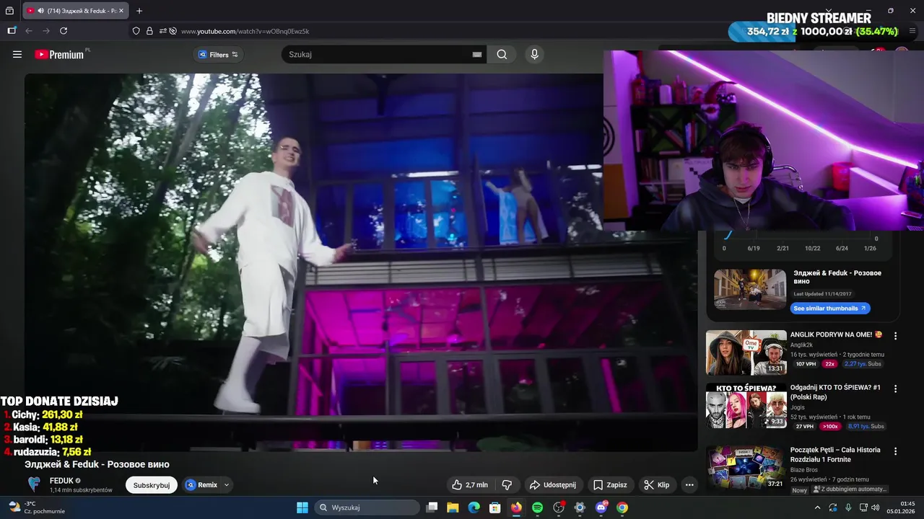Open the FEDUK channel name link
Viewport: 924px width, 519px height.
pos(61,481)
